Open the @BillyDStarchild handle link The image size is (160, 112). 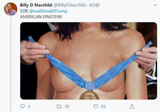[x=70, y=5]
